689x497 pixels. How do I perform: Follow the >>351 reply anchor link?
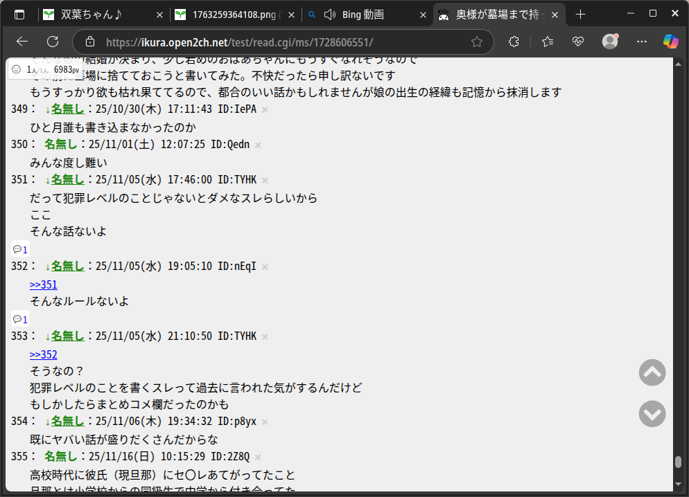pyautogui.click(x=44, y=284)
